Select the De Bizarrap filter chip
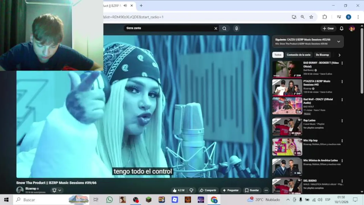The height and width of the screenshot is (205, 364). pos(322,55)
